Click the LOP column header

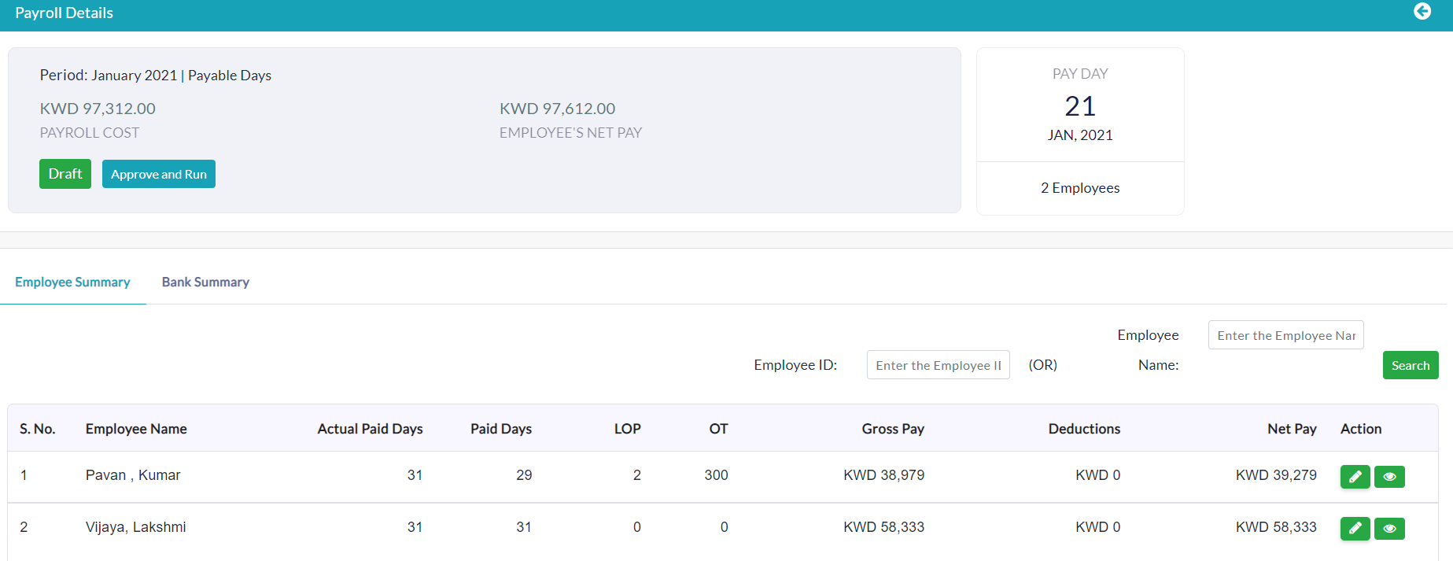coord(628,429)
